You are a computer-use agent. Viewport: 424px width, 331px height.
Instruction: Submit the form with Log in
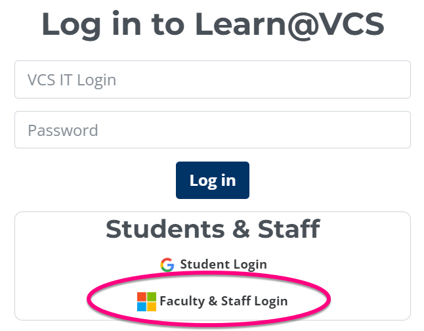pos(212,180)
